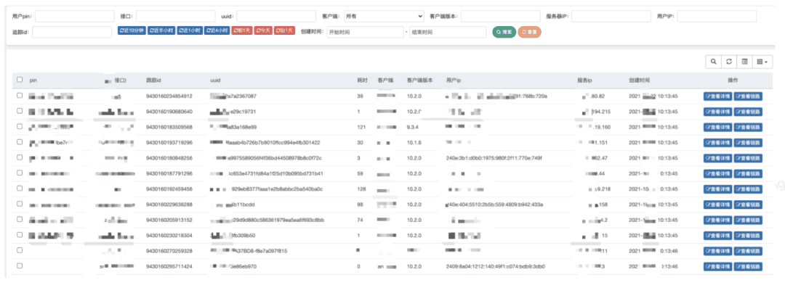Click the green 搜索 search button
The height and width of the screenshot is (285, 785).
click(x=504, y=32)
